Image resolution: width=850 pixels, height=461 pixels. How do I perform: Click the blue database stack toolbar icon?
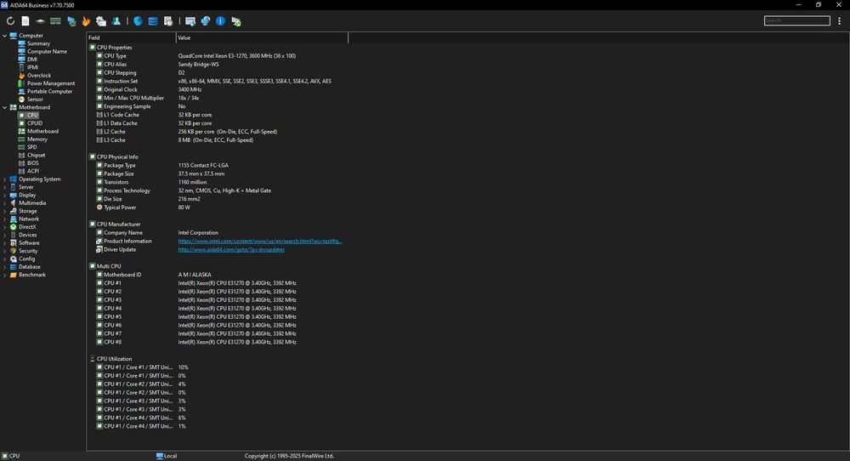[x=153, y=21]
